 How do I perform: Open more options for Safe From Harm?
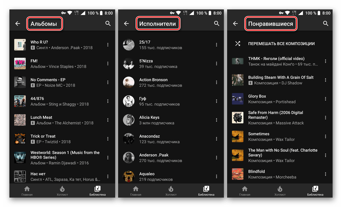point(326,118)
